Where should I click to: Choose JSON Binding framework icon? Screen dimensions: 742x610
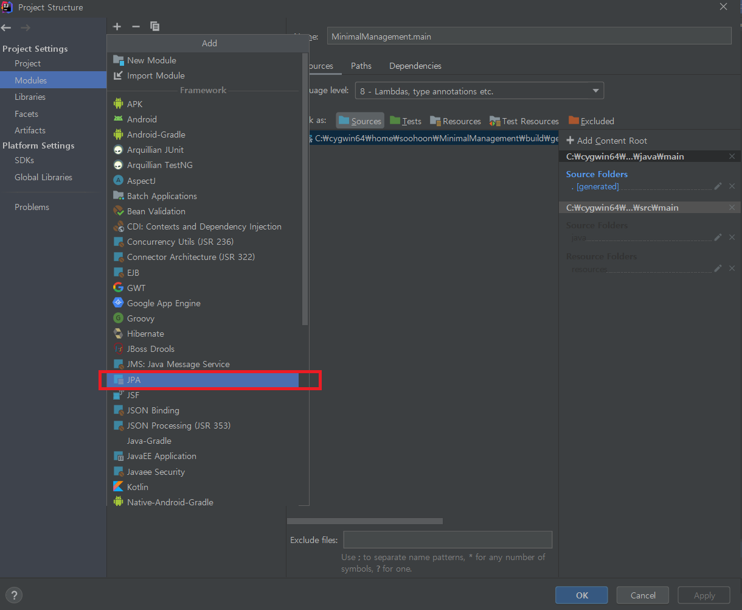tap(118, 410)
